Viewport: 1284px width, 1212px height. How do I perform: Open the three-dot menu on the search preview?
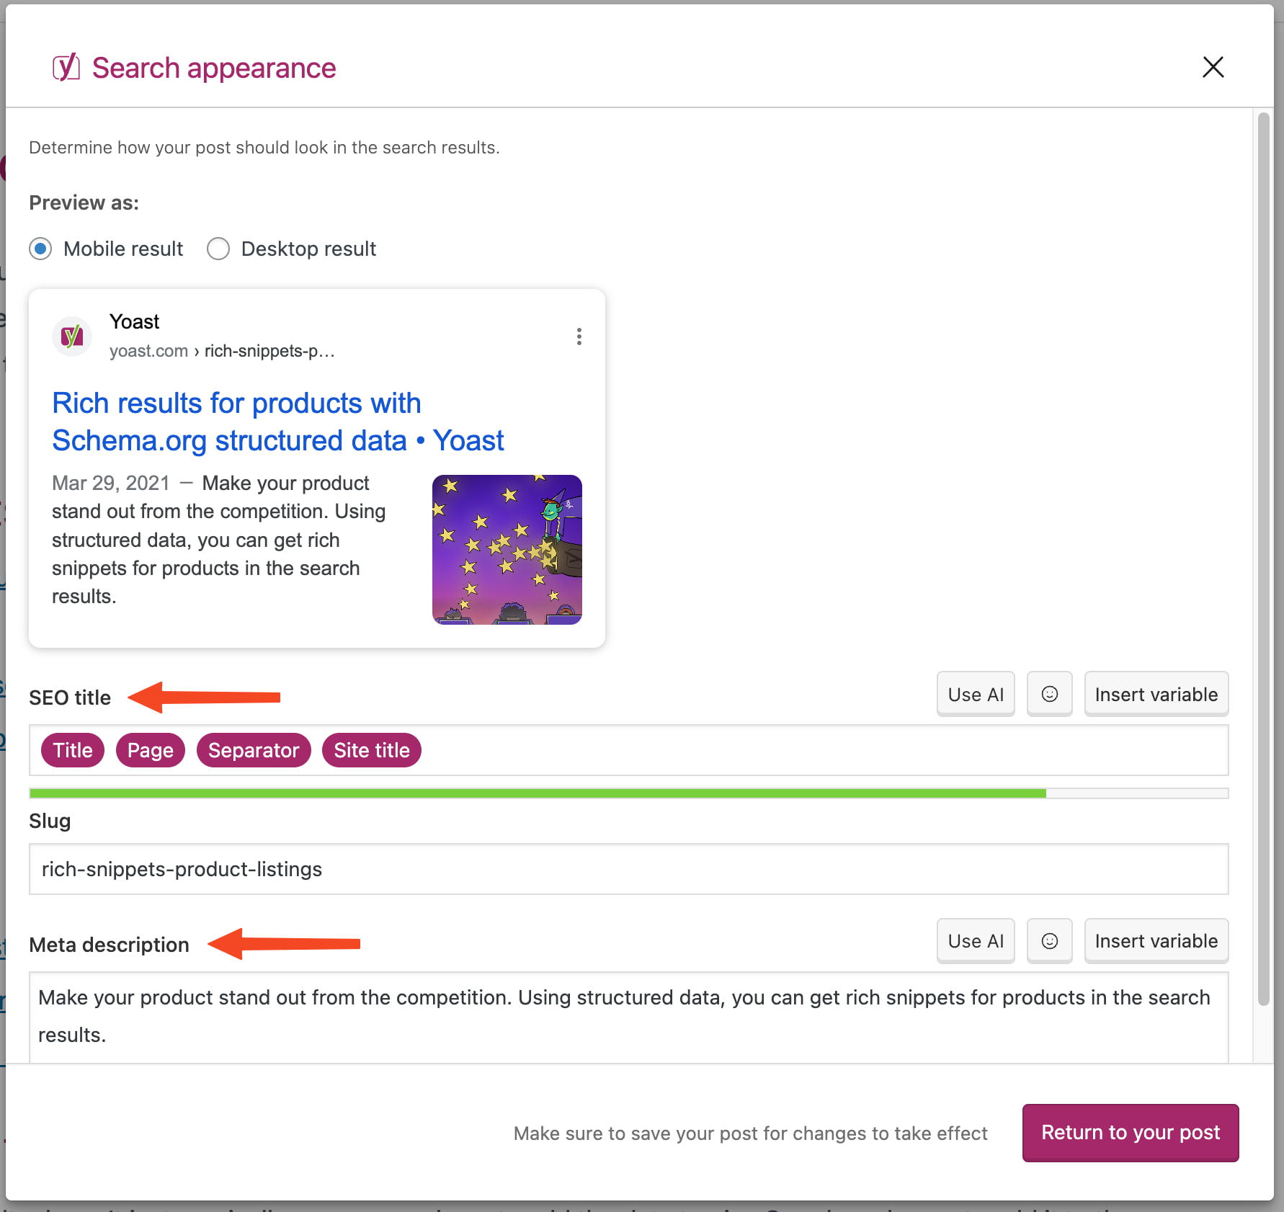point(579,336)
